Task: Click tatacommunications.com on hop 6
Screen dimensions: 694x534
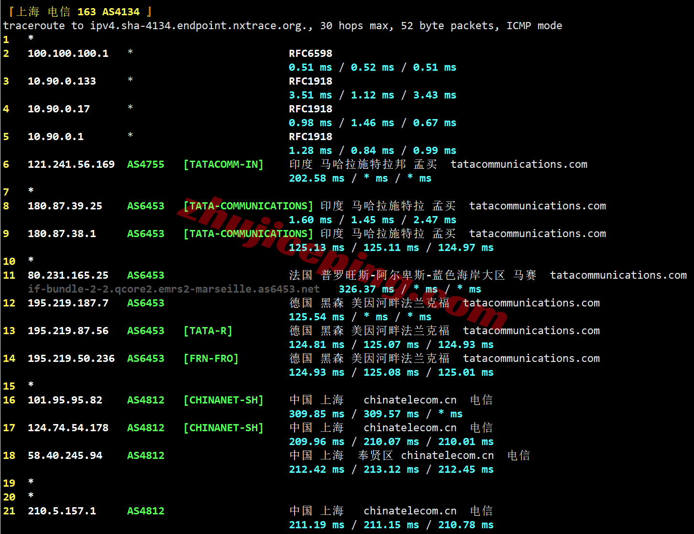Action: coord(519,164)
